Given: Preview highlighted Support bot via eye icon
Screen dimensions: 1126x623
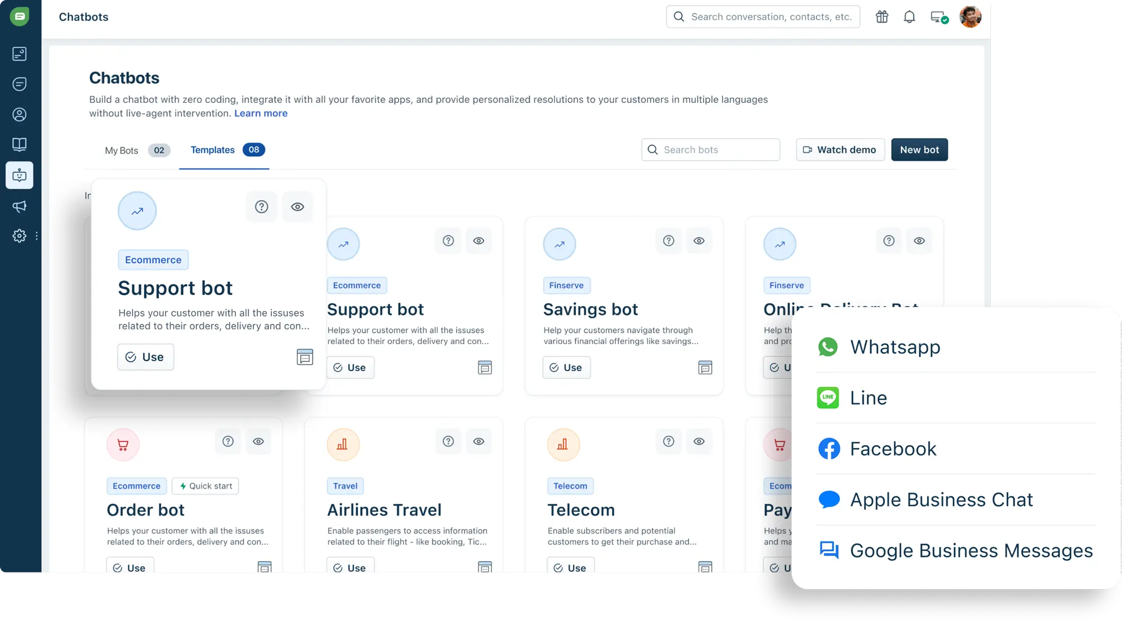Looking at the screenshot, I should [x=297, y=207].
